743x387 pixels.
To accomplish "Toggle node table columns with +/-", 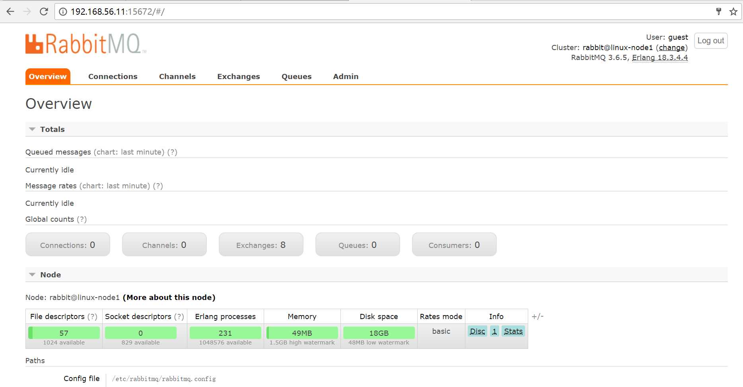I will (537, 317).
